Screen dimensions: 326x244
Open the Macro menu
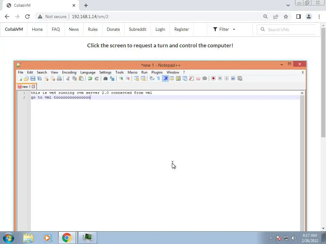[132, 72]
